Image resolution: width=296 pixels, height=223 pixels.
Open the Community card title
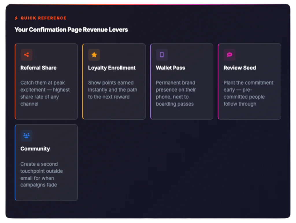(x=35, y=149)
